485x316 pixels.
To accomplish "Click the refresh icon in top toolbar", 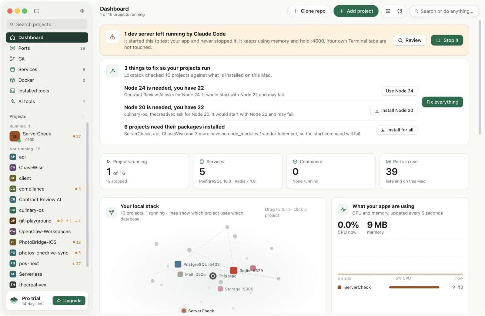I will click(x=400, y=11).
